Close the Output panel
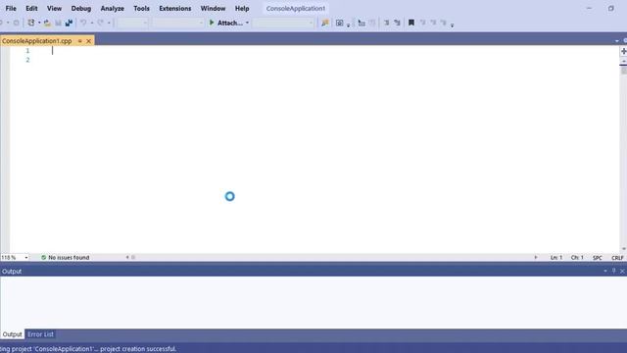The height and width of the screenshot is (353, 627). [622, 272]
